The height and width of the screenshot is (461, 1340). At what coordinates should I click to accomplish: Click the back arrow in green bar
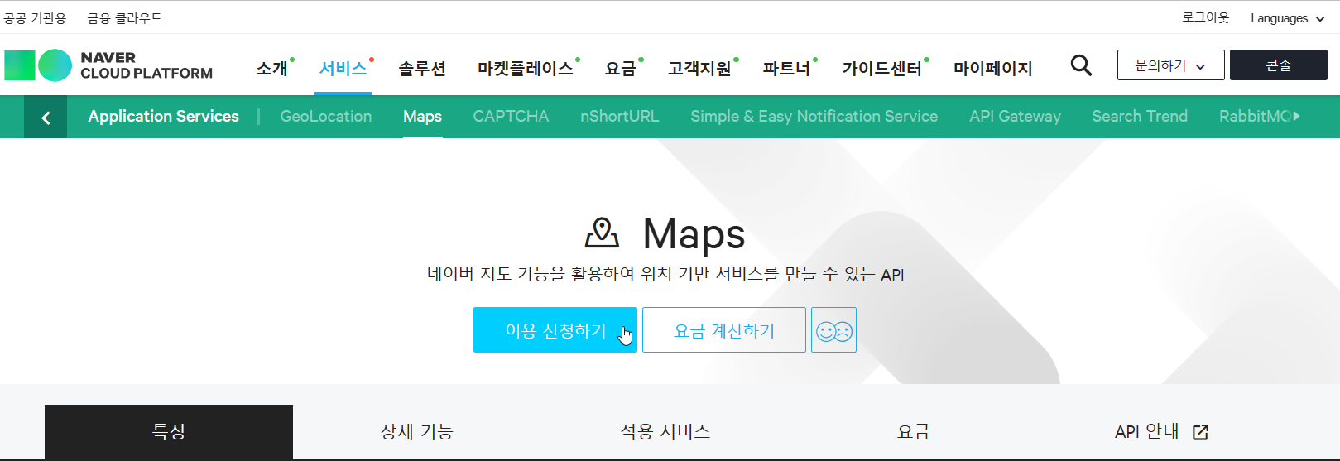(46, 118)
